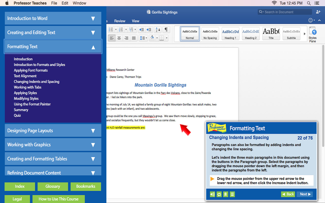Screen dimensions: 325x203
Task: Expand Working with Graphics section
Action: tap(53, 145)
